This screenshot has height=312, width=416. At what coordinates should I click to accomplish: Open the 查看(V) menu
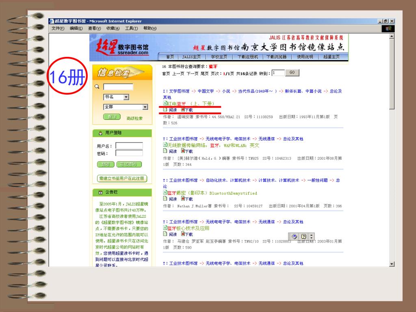tap(94, 28)
